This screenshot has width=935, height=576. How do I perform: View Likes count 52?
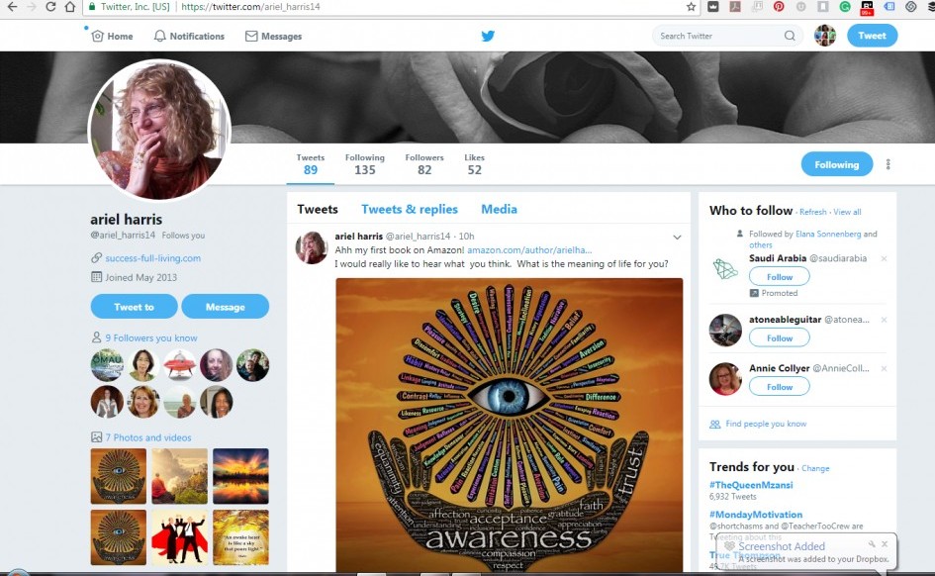(475, 164)
